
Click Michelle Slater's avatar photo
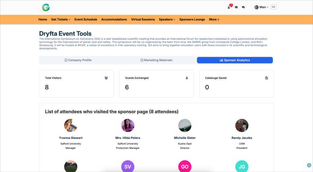pyautogui.click(x=185, y=125)
